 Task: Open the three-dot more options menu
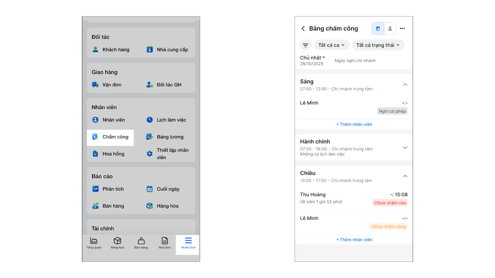402,28
